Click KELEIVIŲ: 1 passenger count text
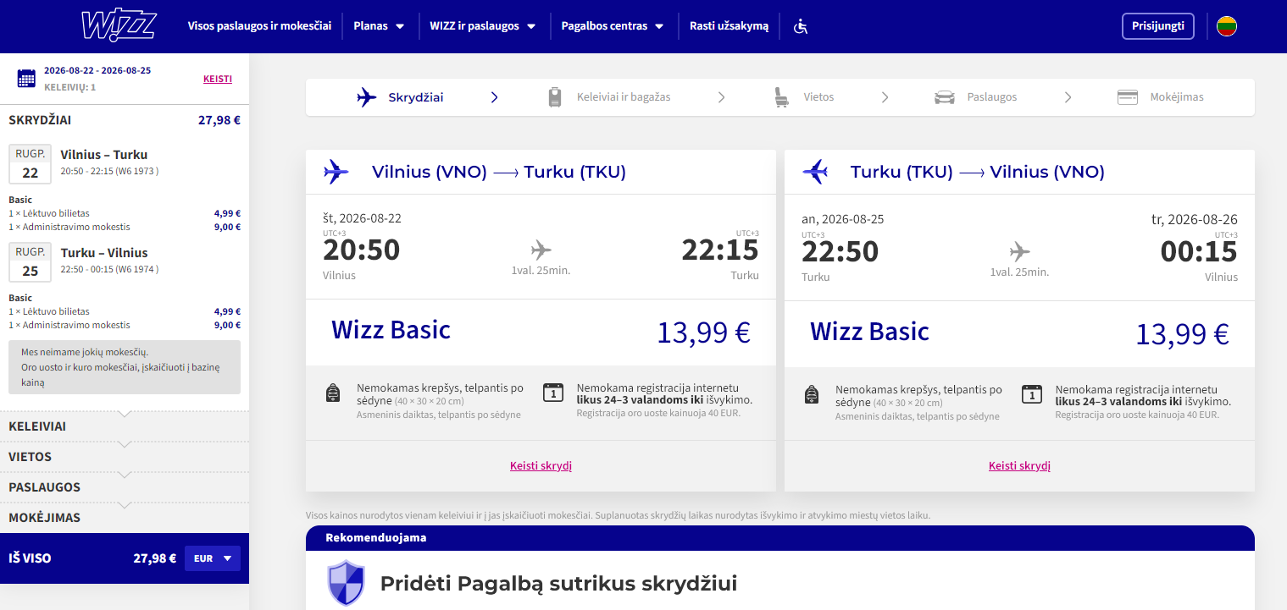 click(70, 87)
